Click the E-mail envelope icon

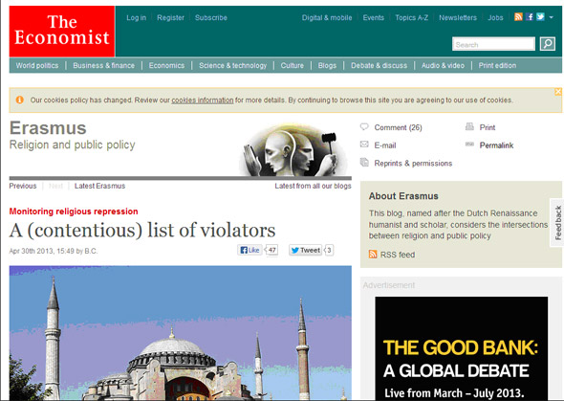(x=364, y=145)
